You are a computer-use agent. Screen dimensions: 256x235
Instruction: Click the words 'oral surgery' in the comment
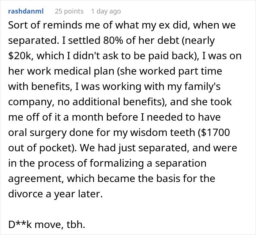tap(33, 132)
